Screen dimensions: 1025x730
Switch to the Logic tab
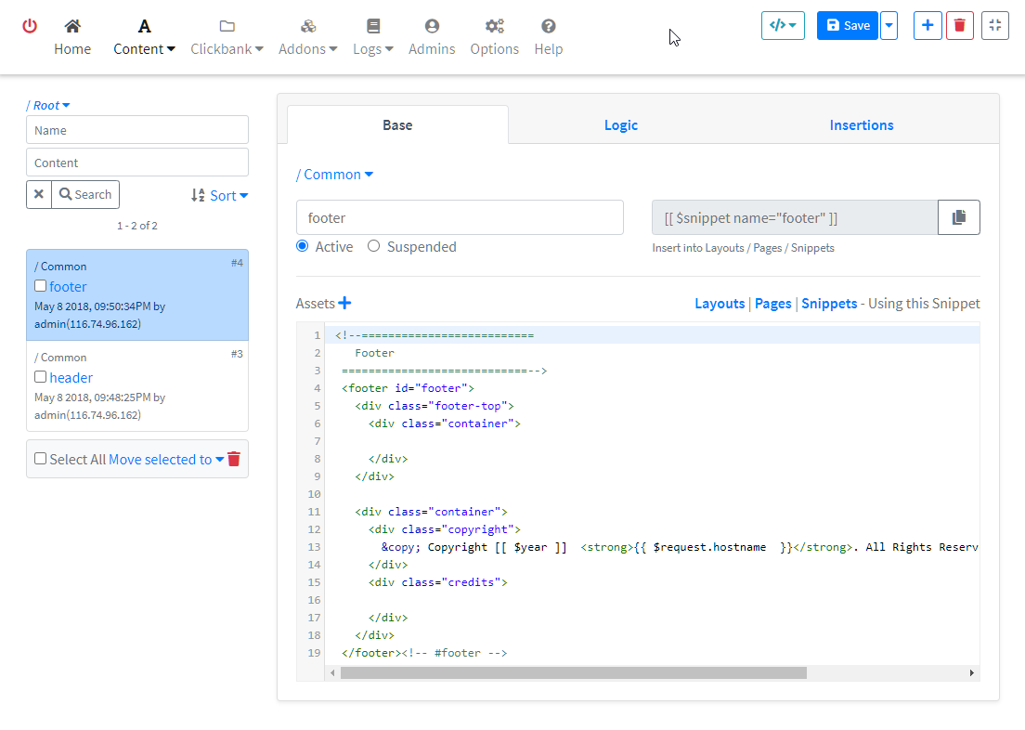(620, 125)
